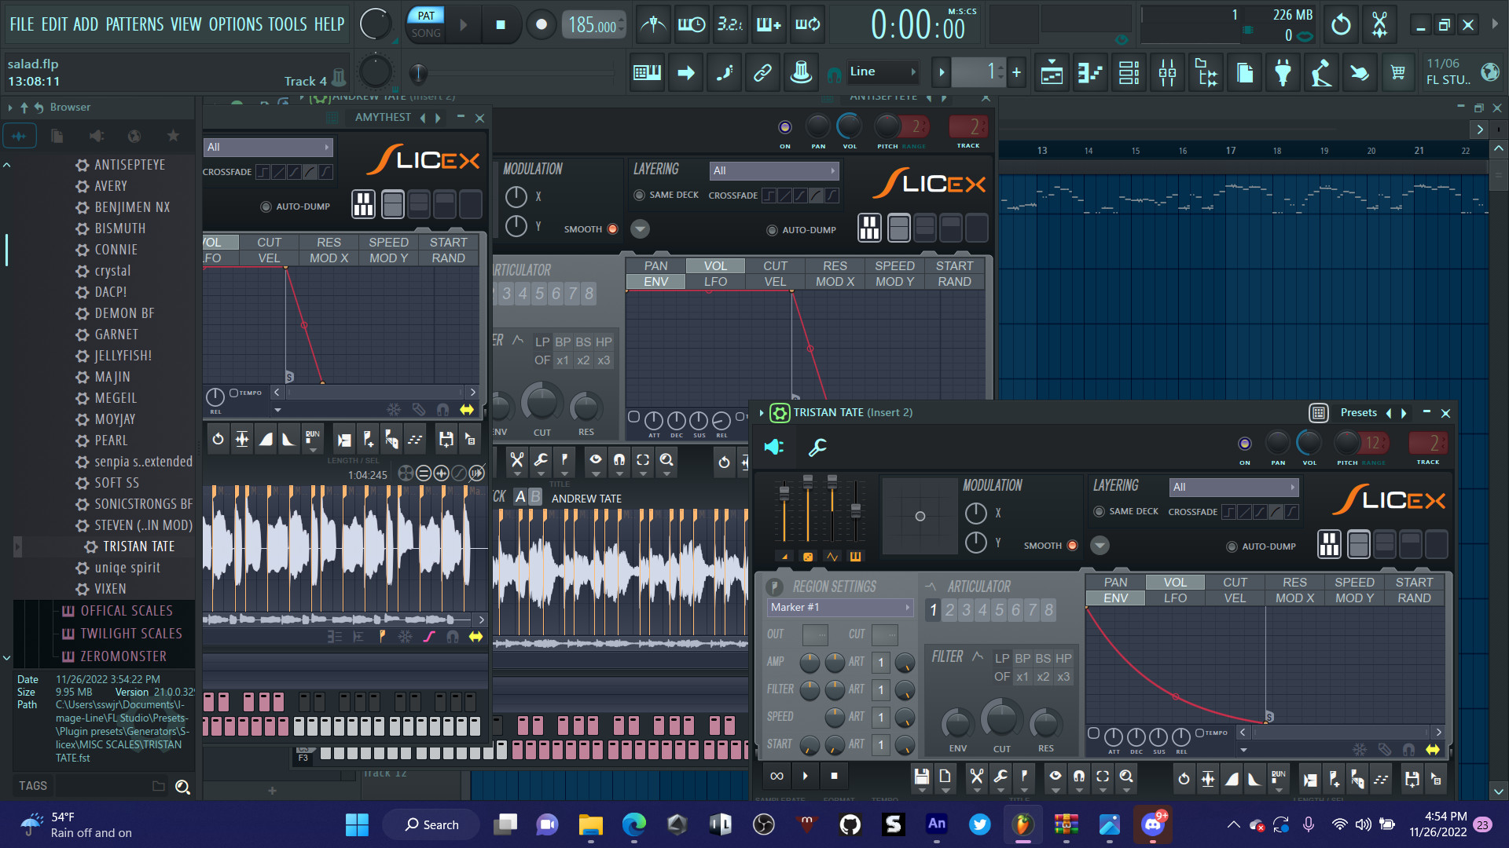Open the Piano roll via its toolbar icon
The height and width of the screenshot is (848, 1509).
(x=1090, y=72)
